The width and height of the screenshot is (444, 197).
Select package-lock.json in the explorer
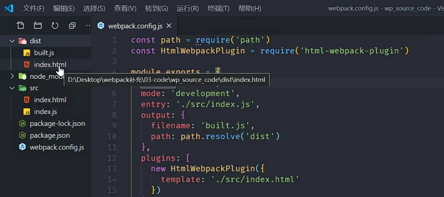pos(57,124)
